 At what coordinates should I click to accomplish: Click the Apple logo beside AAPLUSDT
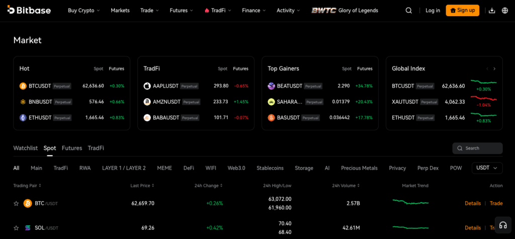tap(147, 86)
